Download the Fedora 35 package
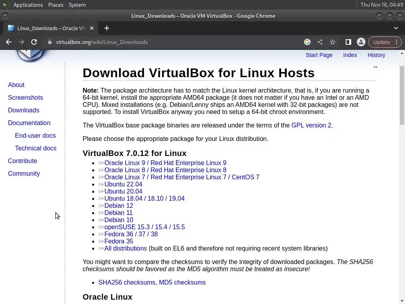405x304 pixels. pos(119,241)
